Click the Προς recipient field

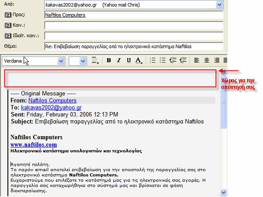point(134,15)
